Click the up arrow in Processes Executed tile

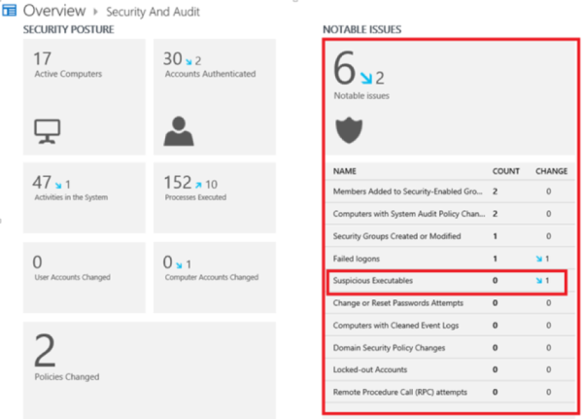[x=197, y=183]
